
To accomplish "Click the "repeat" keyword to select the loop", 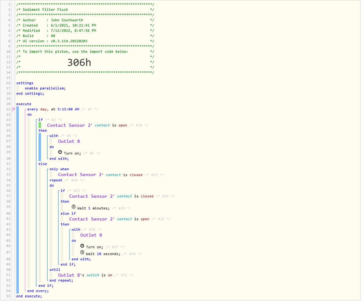I will pos(56,180).
